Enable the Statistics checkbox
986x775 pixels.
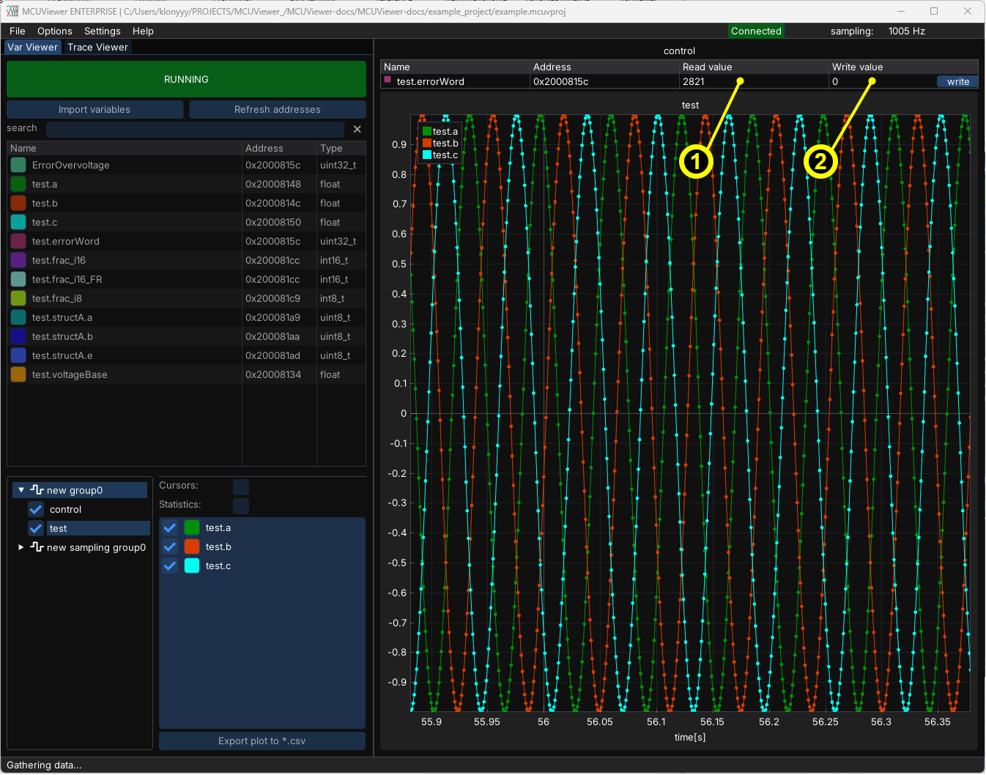(240, 505)
